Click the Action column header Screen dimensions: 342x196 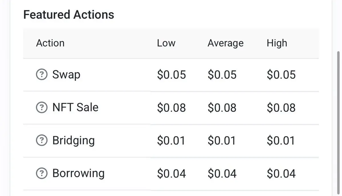[x=50, y=43]
